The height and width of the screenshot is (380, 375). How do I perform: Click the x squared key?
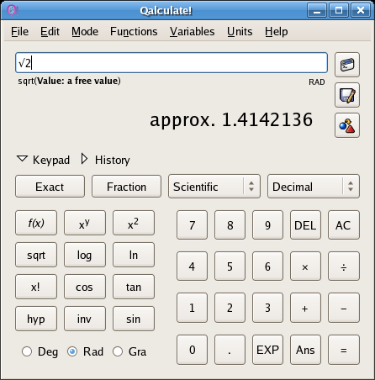click(x=134, y=223)
